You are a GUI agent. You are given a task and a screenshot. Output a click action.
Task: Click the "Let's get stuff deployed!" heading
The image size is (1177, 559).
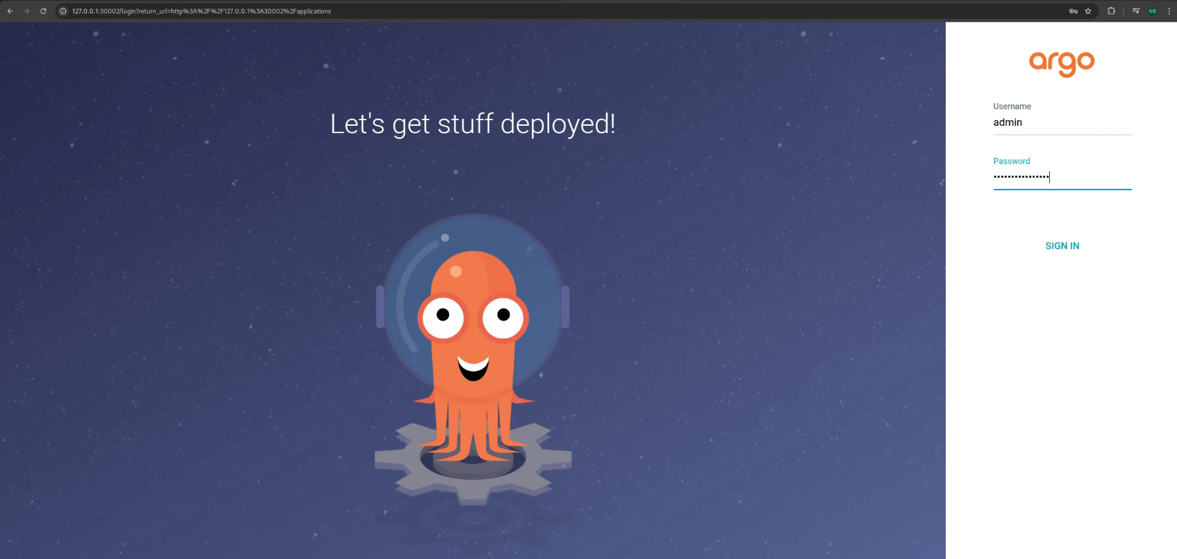[473, 124]
